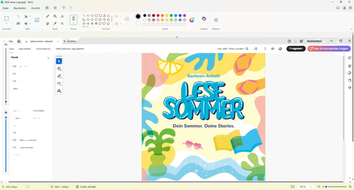Choose the curve shape
Screen dimensions: 354x190
[88, 16]
